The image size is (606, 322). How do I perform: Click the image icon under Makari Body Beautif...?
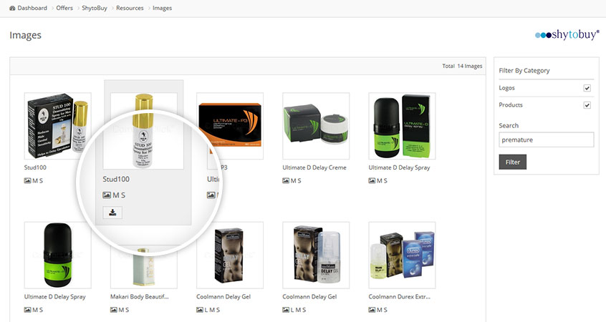[x=114, y=310]
